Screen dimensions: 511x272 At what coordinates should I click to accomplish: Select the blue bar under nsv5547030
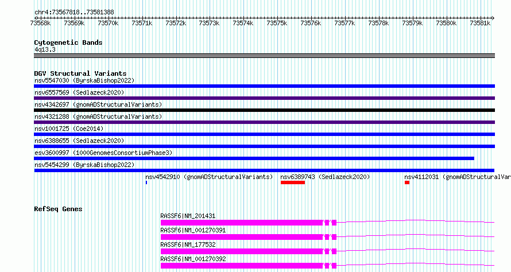point(264,86)
